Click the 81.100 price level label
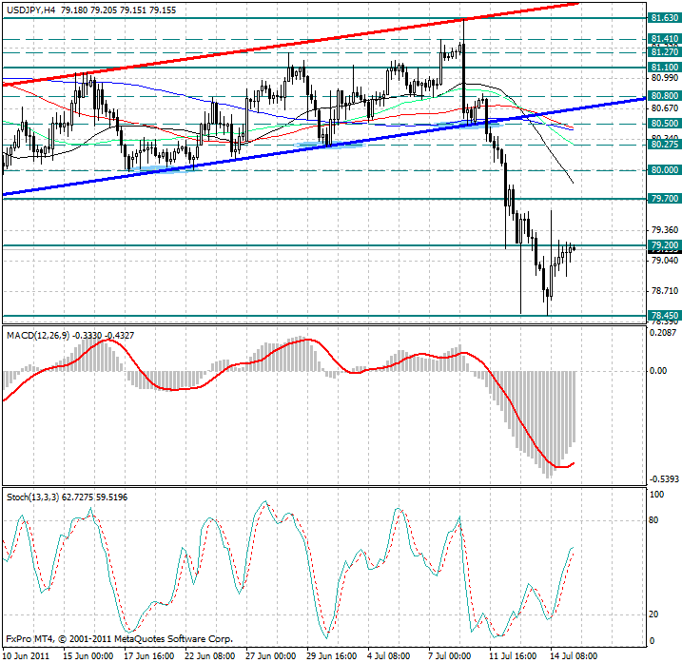This screenshot has height=663, width=682. pyautogui.click(x=663, y=68)
